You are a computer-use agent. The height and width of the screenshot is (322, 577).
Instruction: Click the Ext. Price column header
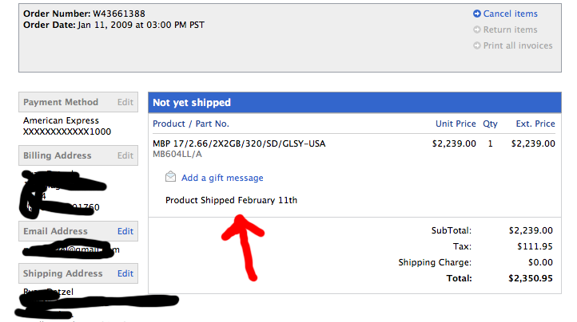[x=535, y=124]
